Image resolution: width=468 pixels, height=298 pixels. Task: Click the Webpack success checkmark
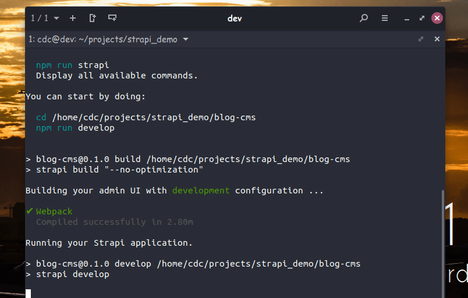click(30, 211)
